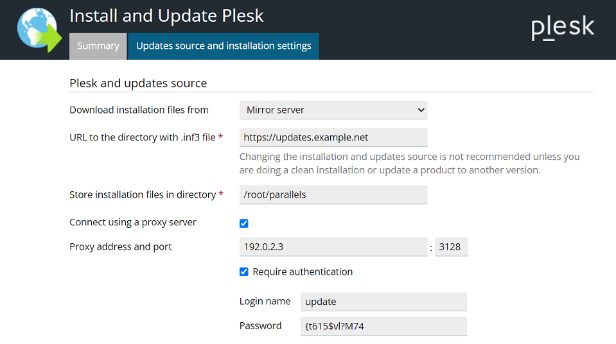
Task: Click the Proxy address and port label
Action: coord(121,246)
